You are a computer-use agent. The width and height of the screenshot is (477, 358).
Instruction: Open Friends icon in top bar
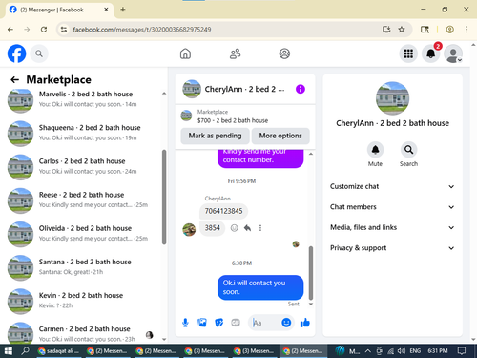click(x=235, y=53)
